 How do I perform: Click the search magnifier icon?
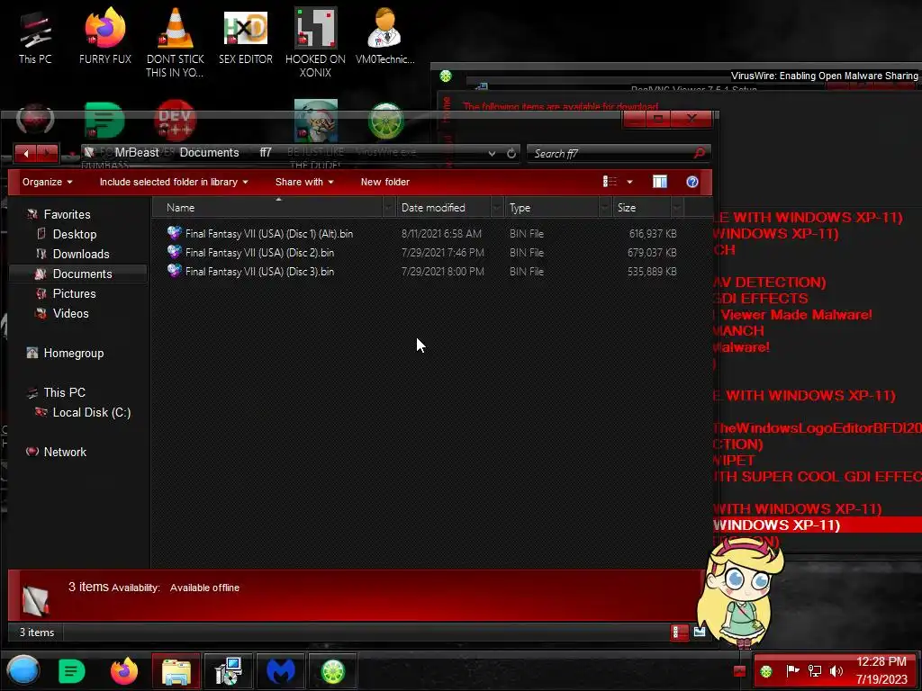pyautogui.click(x=699, y=153)
